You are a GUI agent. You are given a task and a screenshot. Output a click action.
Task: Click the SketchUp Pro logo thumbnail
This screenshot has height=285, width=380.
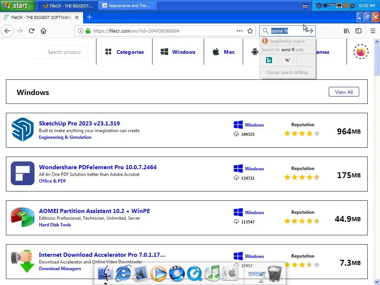[23, 130]
